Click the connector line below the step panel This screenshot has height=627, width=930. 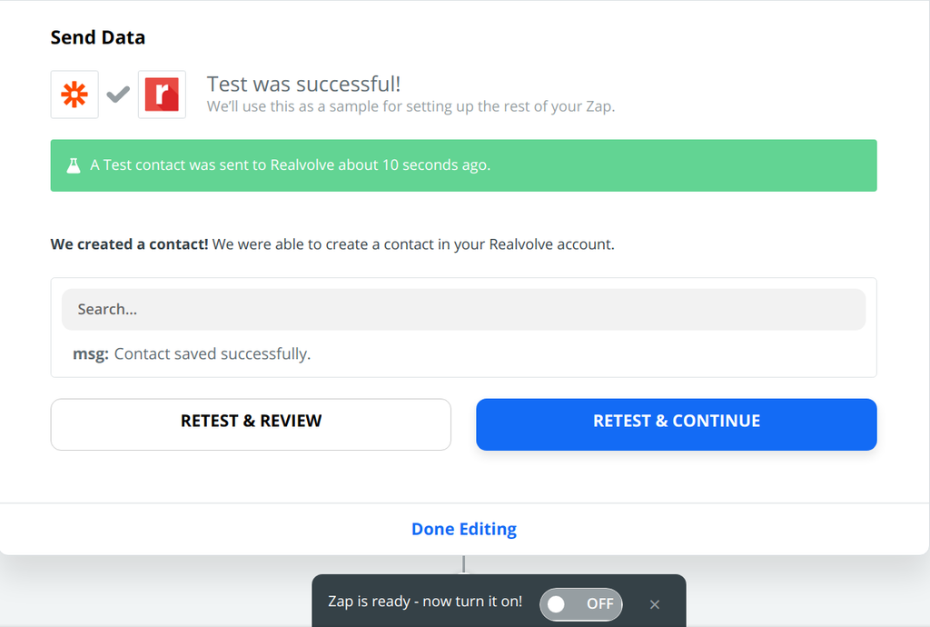click(x=464, y=564)
